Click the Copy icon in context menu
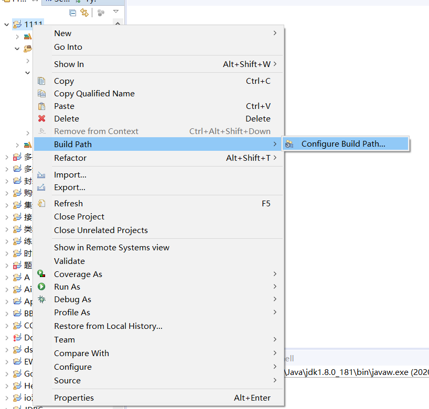 tap(41, 81)
